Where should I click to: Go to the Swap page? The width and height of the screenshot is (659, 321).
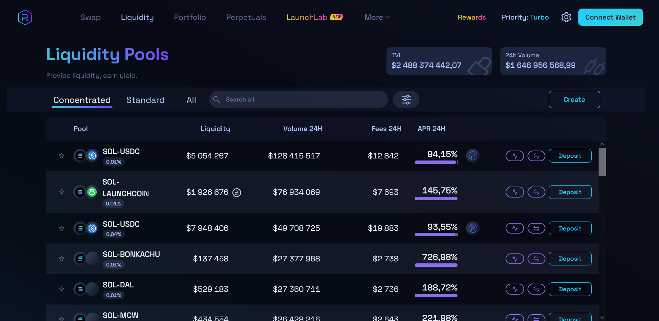tap(90, 17)
